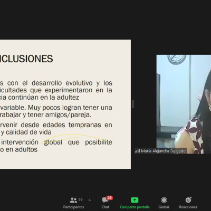This screenshot has width=211, height=211.
Task: Grab the divider handle between slide and video
Action: pos(132,104)
